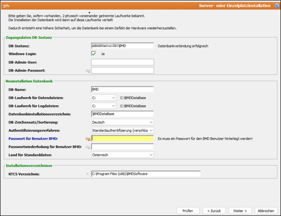Open the Hilfe menu
This screenshot has width=281, height=216.
[6, 6]
